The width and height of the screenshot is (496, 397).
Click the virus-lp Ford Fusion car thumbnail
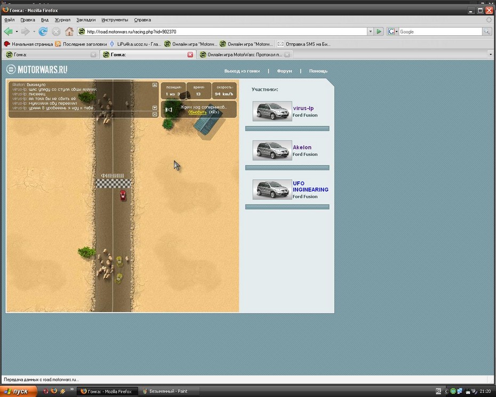(x=272, y=111)
